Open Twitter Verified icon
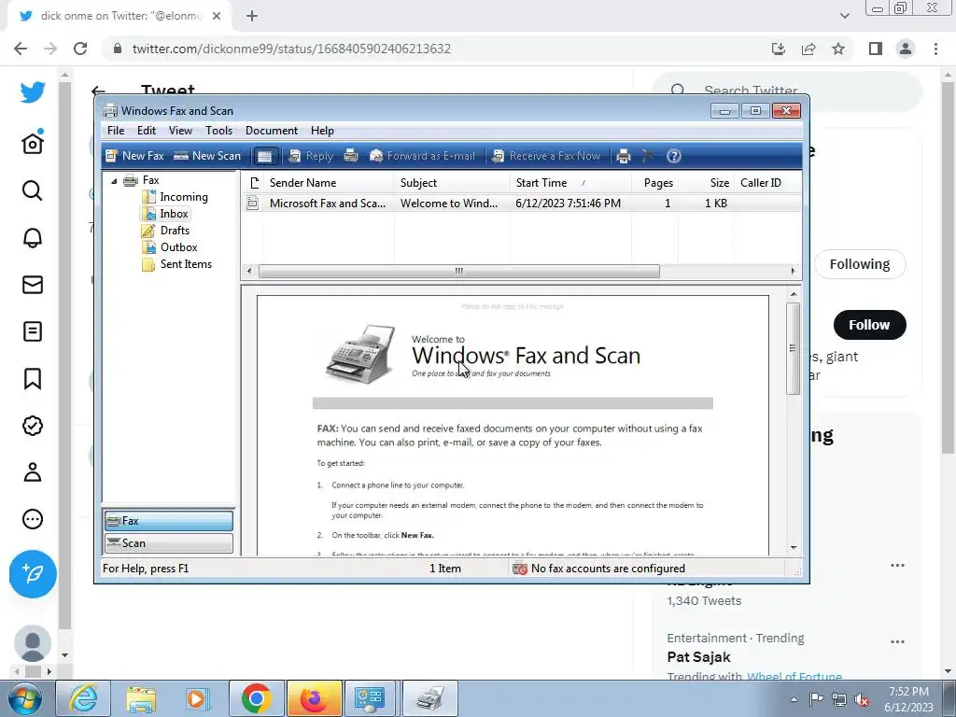Screen dimensions: 956x717 tap(33, 426)
